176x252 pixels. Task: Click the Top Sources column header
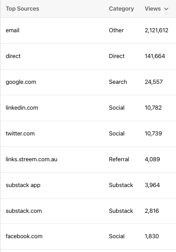pyautogui.click(x=22, y=9)
